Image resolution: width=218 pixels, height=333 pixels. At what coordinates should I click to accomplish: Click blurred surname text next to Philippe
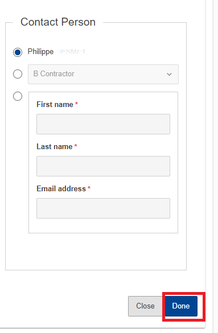point(71,51)
